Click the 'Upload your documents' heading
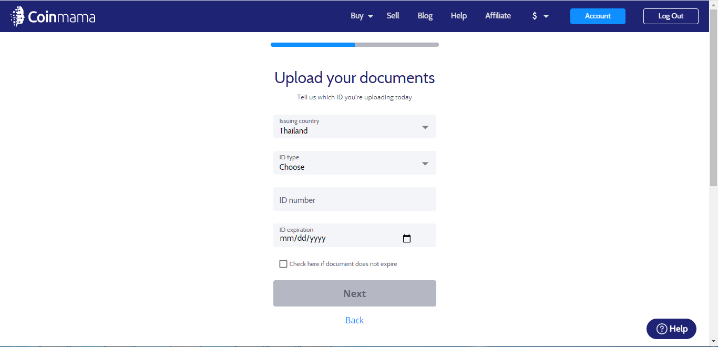Viewport: 718px width, 347px height. pos(355,78)
